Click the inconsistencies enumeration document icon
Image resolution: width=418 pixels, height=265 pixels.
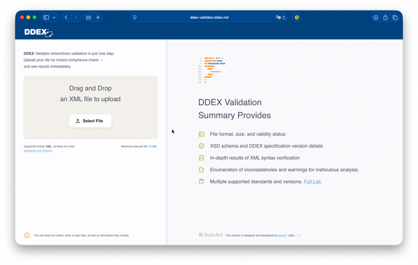(201, 169)
